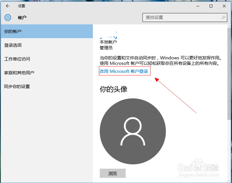The image size is (232, 183).
Task: Click the 帐户 page title
Action: tap(22, 18)
